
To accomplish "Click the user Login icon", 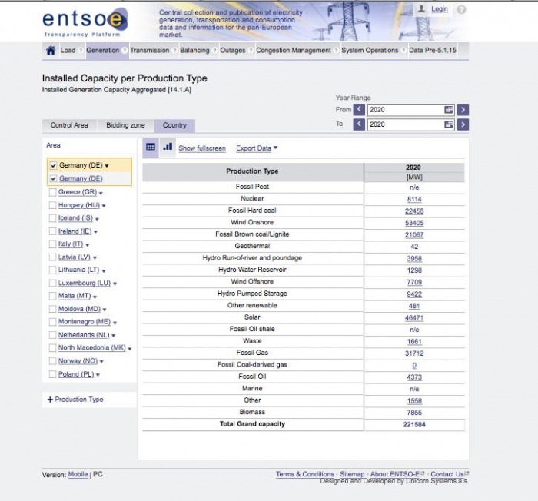I will pyautogui.click(x=421, y=9).
